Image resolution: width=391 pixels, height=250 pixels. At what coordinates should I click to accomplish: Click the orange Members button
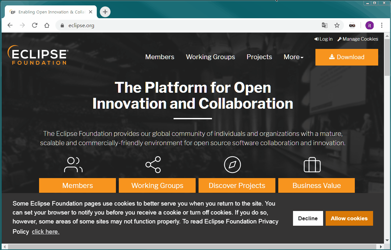pos(77,185)
